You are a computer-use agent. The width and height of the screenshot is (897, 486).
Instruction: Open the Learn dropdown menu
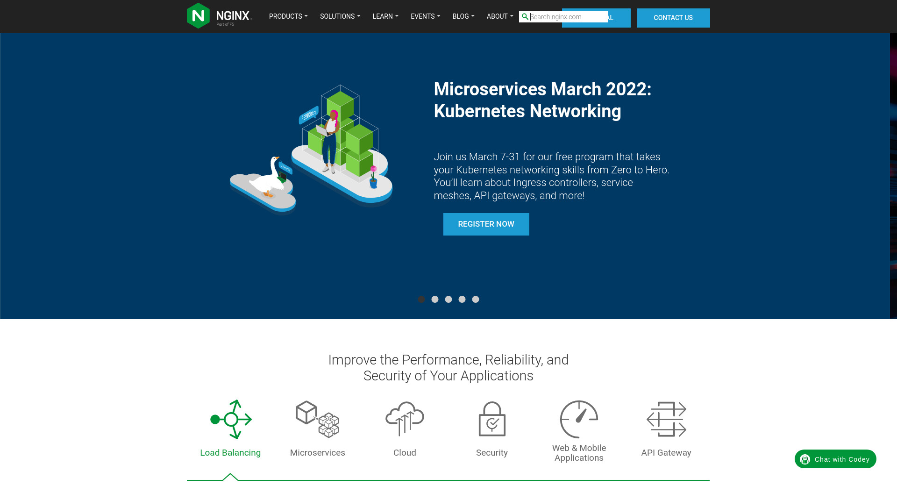click(x=385, y=16)
